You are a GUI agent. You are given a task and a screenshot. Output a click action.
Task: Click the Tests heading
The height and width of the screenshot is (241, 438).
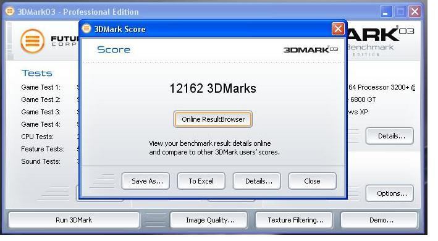37,73
